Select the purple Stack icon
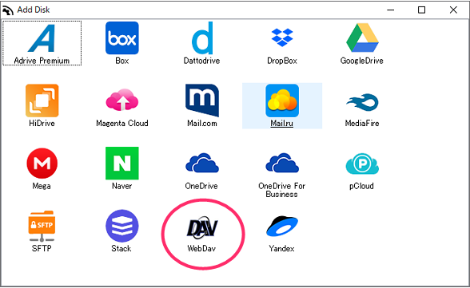Screen dimensions: 470x288 point(122,226)
